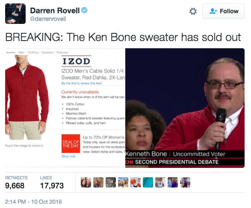Click the Darren Rovell display name
Screen dimensions: 251x208
coord(55,11)
